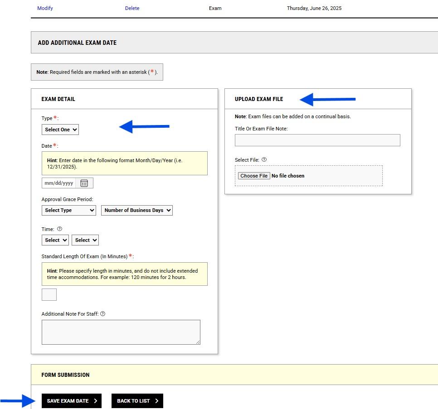Click the Save Exam Date button
The image size is (438, 409).
click(x=72, y=401)
